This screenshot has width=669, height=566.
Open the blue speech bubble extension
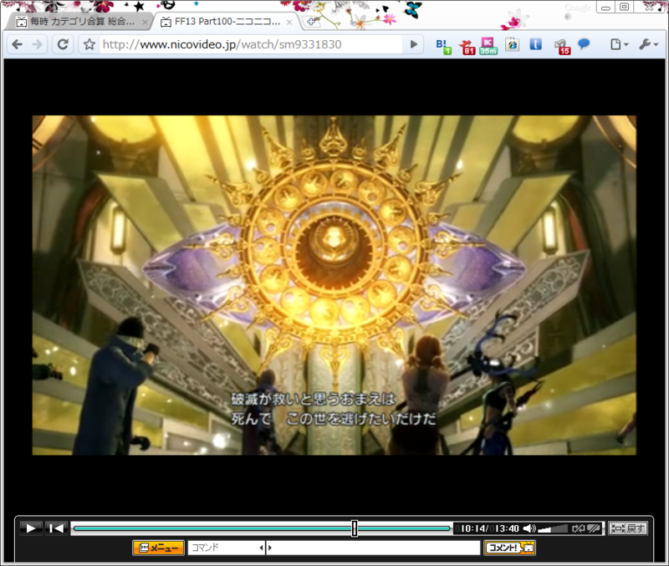pos(584,44)
